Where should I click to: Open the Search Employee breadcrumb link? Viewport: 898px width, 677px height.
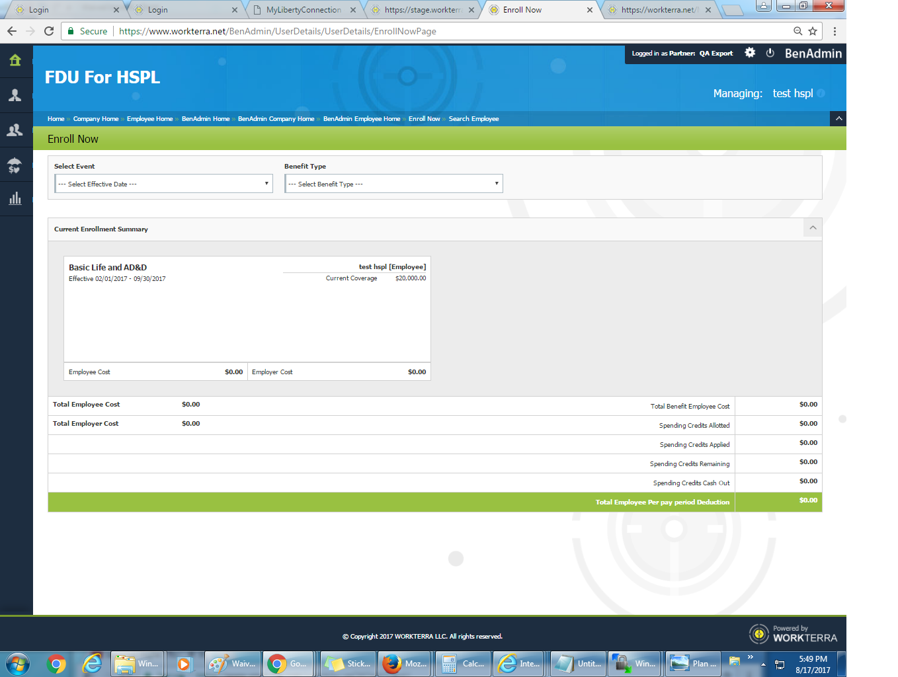473,119
